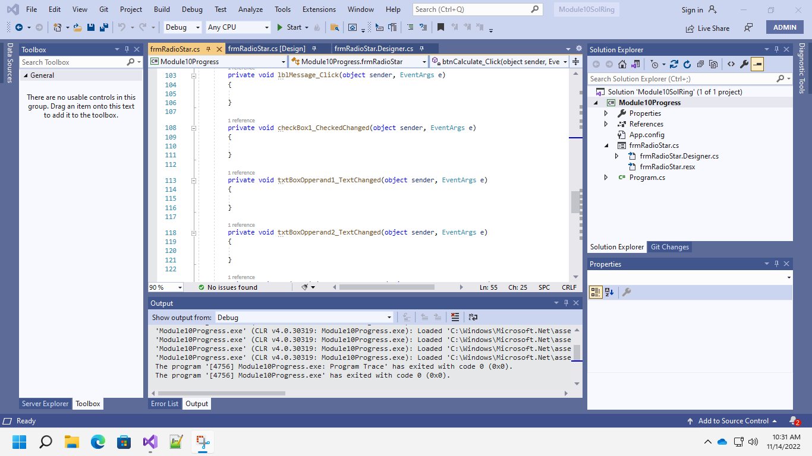Click the Live Share button
Screen dimensions: 812x456
pos(707,28)
